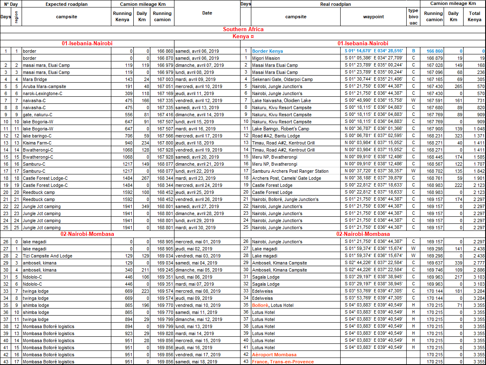Select the Real roadplan column header
This screenshot has width=486, height=365.
[335, 4]
